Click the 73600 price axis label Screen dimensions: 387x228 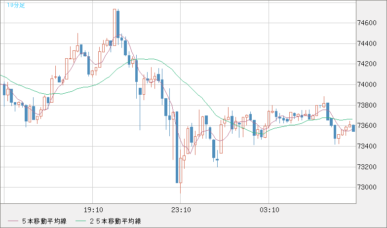click(x=367, y=125)
